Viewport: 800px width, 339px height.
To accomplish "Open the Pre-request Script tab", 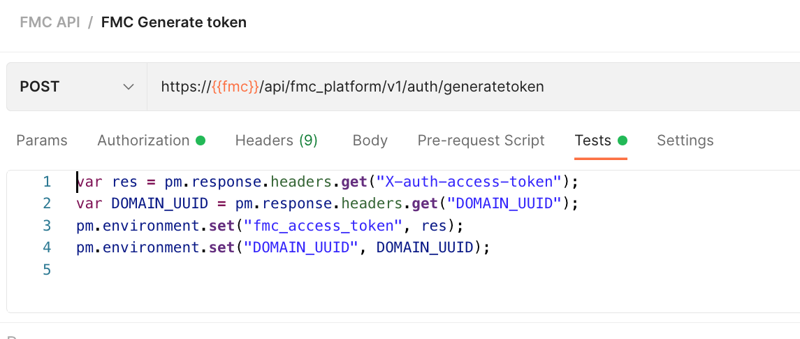I will 481,140.
